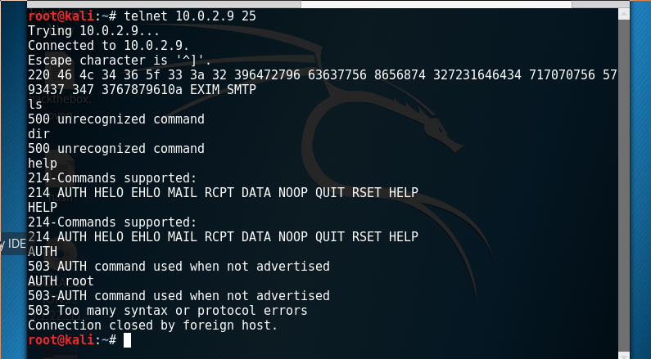
Task: Click the 'Escape character is' line
Action: tap(120, 61)
